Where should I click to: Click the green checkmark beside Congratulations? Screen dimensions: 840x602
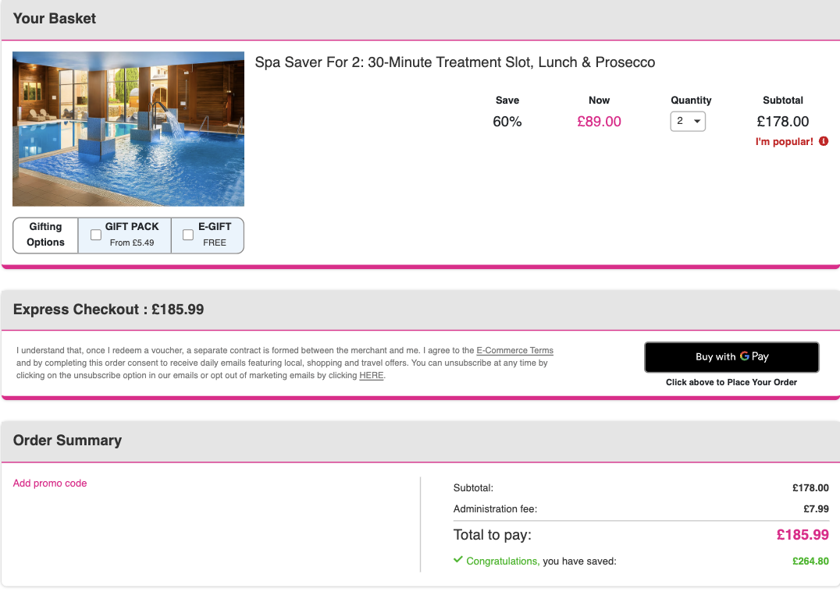coord(457,560)
